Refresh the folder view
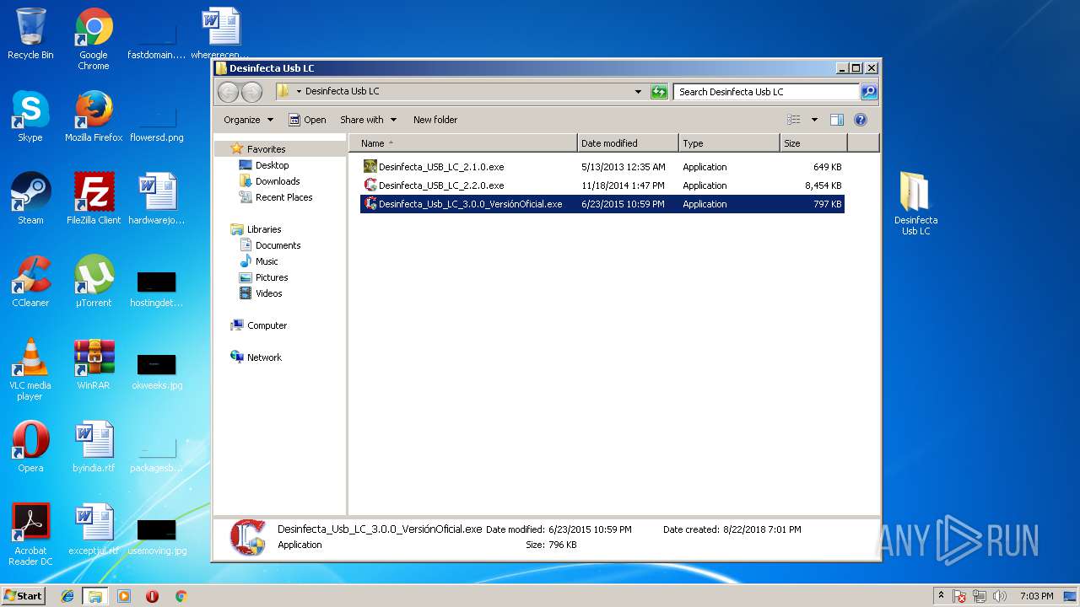Viewport: 1080px width, 607px height. click(x=659, y=92)
